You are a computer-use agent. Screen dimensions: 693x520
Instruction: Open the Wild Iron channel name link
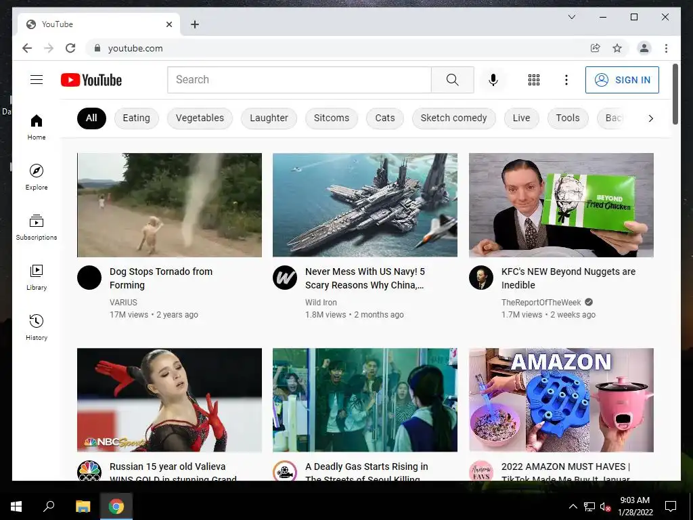pos(321,303)
